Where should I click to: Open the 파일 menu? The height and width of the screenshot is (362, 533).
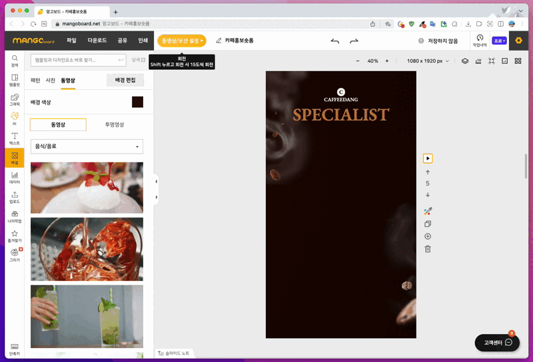pos(71,41)
